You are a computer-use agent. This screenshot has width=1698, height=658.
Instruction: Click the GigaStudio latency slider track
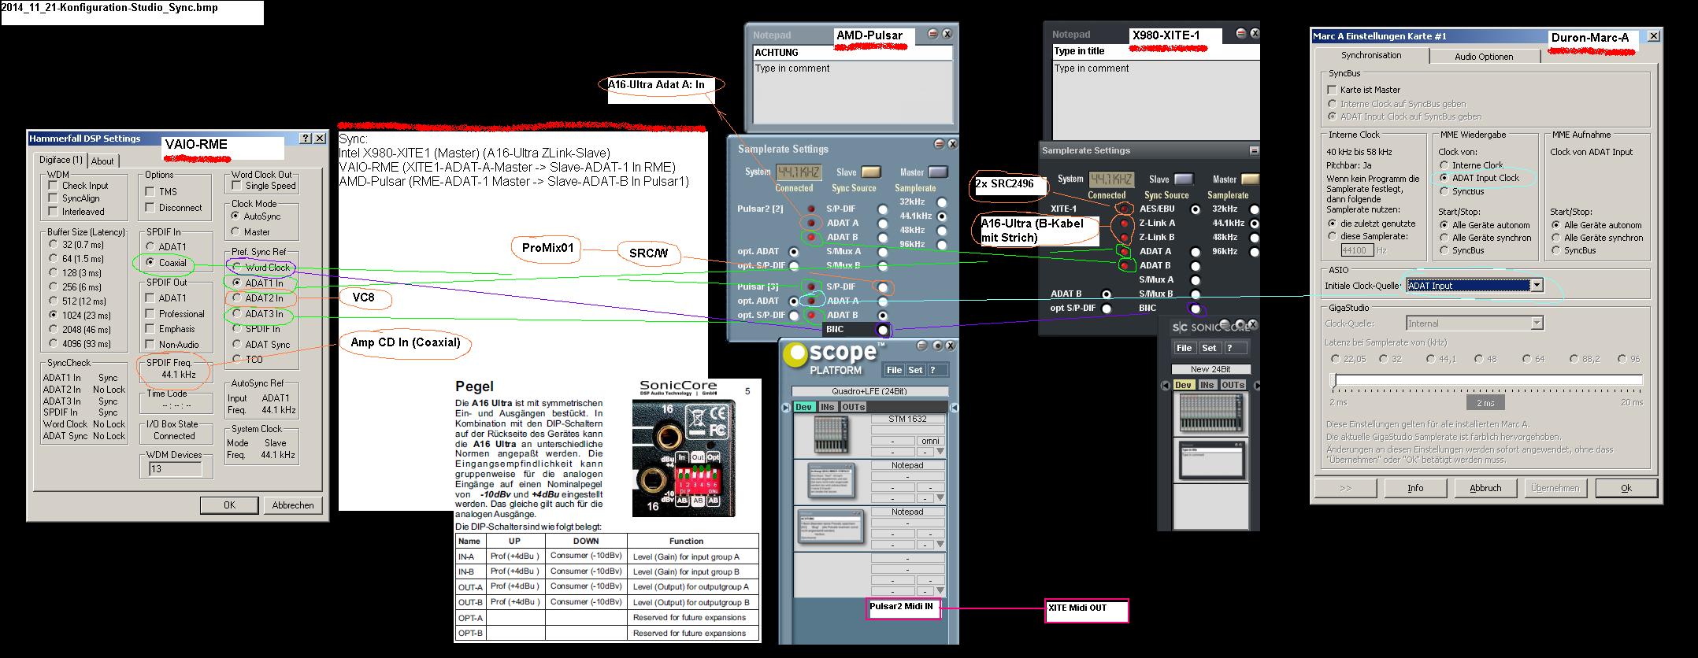[x=1485, y=381]
